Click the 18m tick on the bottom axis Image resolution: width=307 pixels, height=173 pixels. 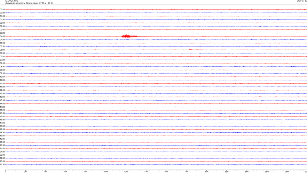point(186,172)
